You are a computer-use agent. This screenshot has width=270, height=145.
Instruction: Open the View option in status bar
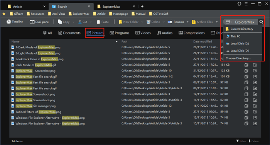pos(254,141)
